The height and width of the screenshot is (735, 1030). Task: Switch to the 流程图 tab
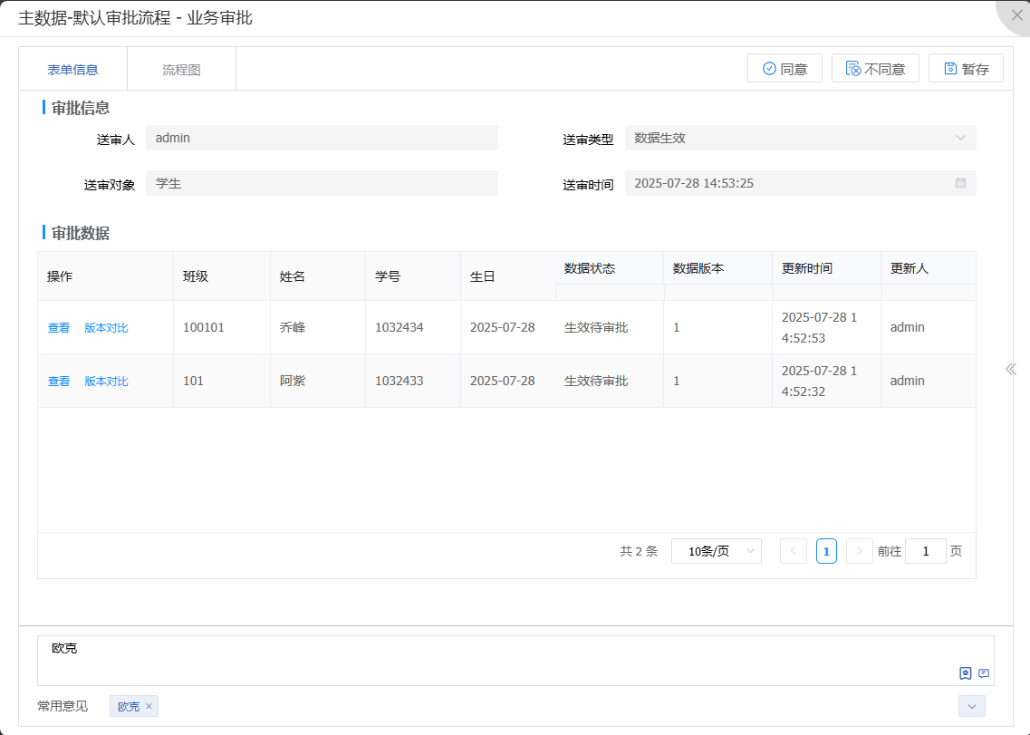(x=181, y=70)
